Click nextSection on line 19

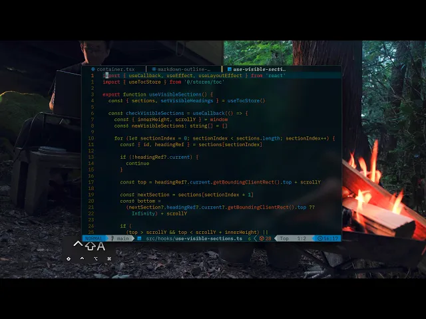point(153,195)
